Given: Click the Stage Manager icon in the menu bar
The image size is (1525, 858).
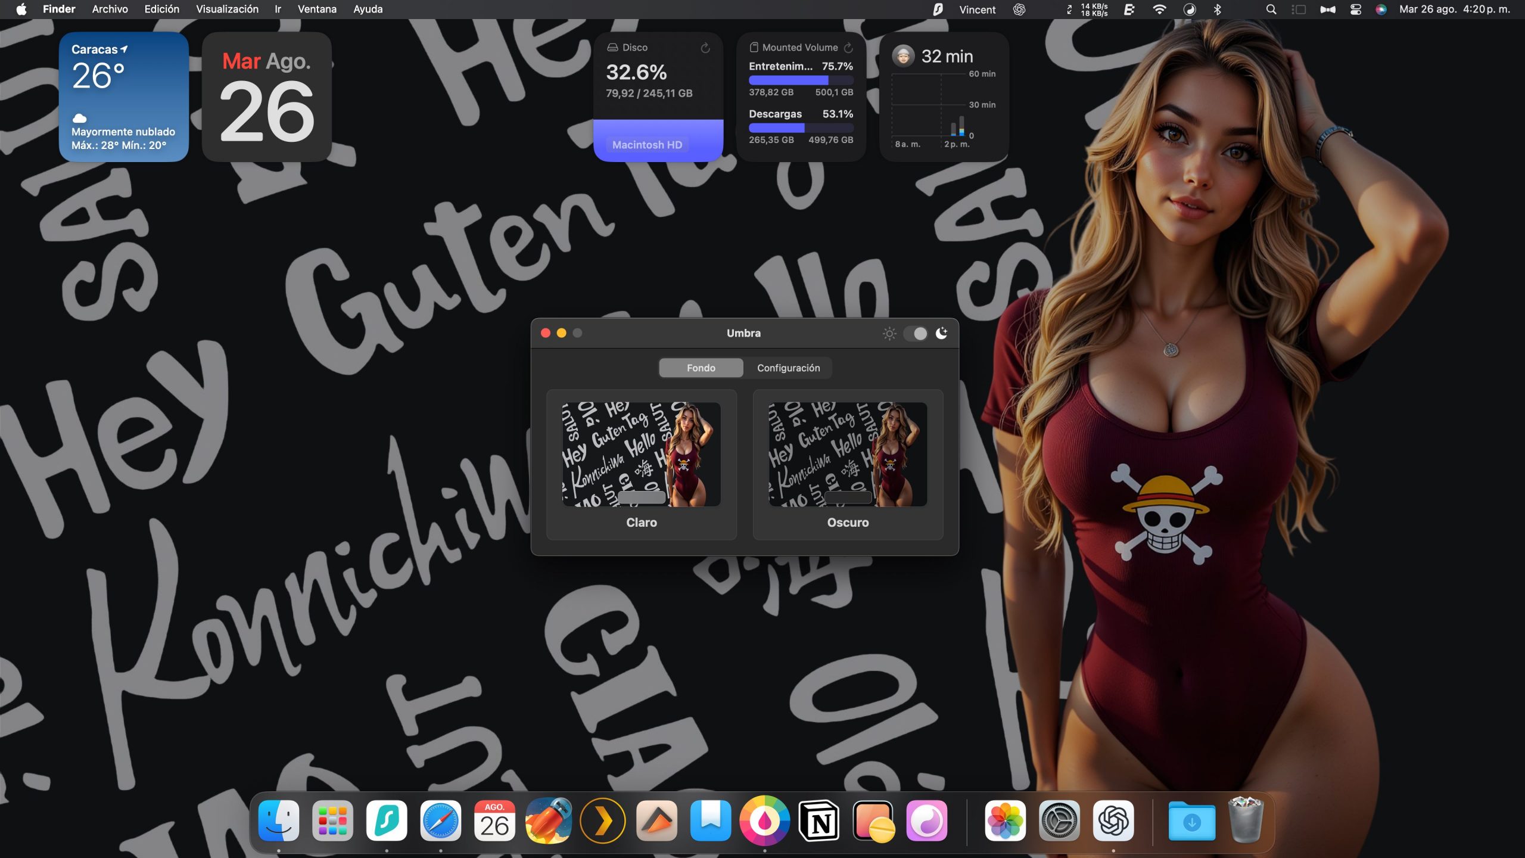Looking at the screenshot, I should (x=1299, y=9).
